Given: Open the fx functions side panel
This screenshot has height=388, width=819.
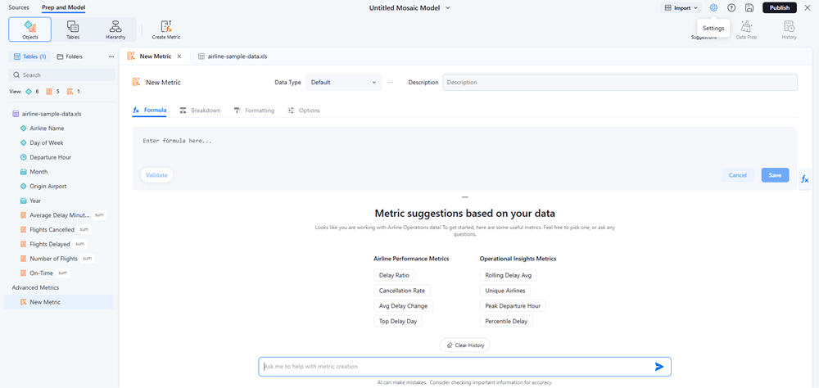Looking at the screenshot, I should [x=804, y=179].
